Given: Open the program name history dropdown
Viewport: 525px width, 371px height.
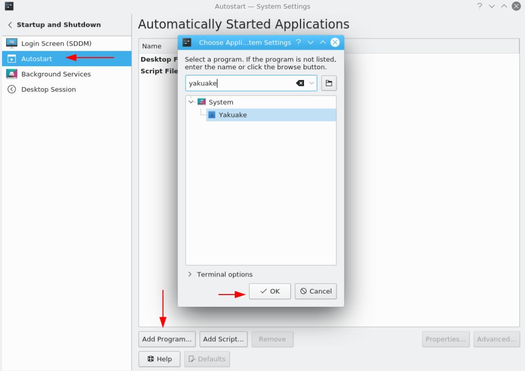Looking at the screenshot, I should point(311,83).
